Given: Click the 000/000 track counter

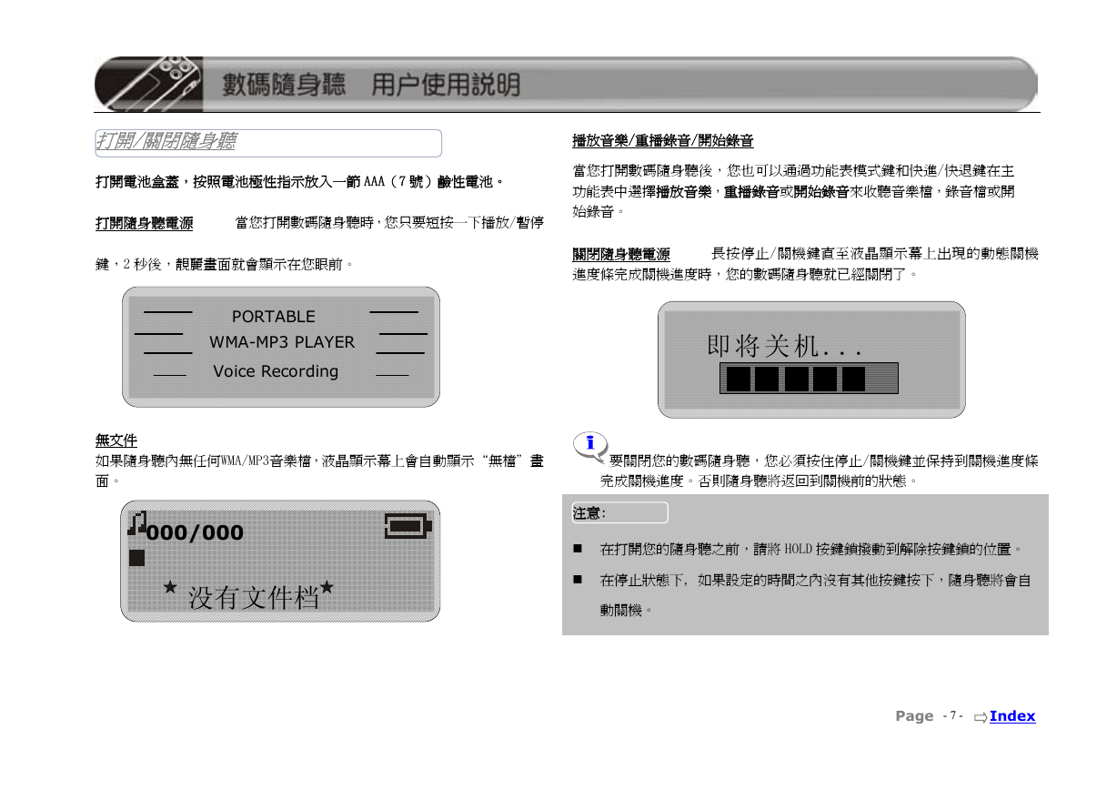Looking at the screenshot, I should (x=196, y=533).
